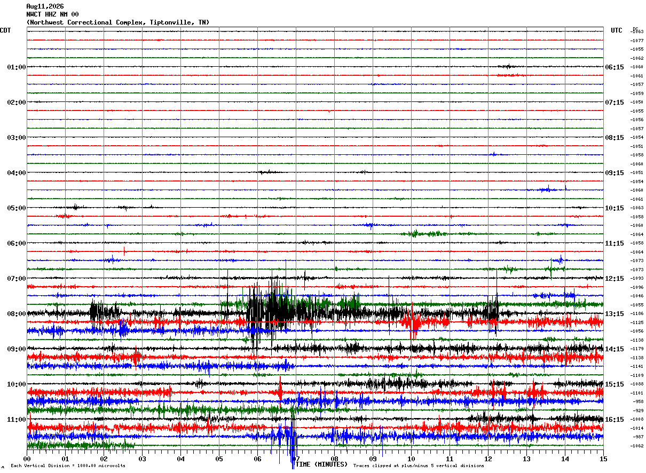The height and width of the screenshot is (473, 646).
Task: Click the 04 minute axis tick label
Action: point(181,459)
